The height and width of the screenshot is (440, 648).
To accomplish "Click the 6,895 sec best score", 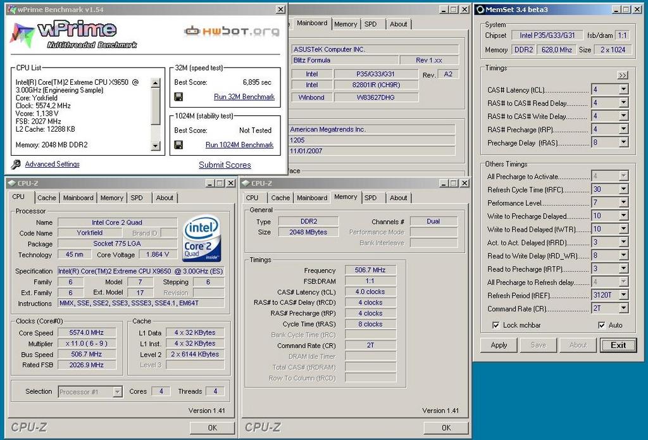I will tap(257, 82).
